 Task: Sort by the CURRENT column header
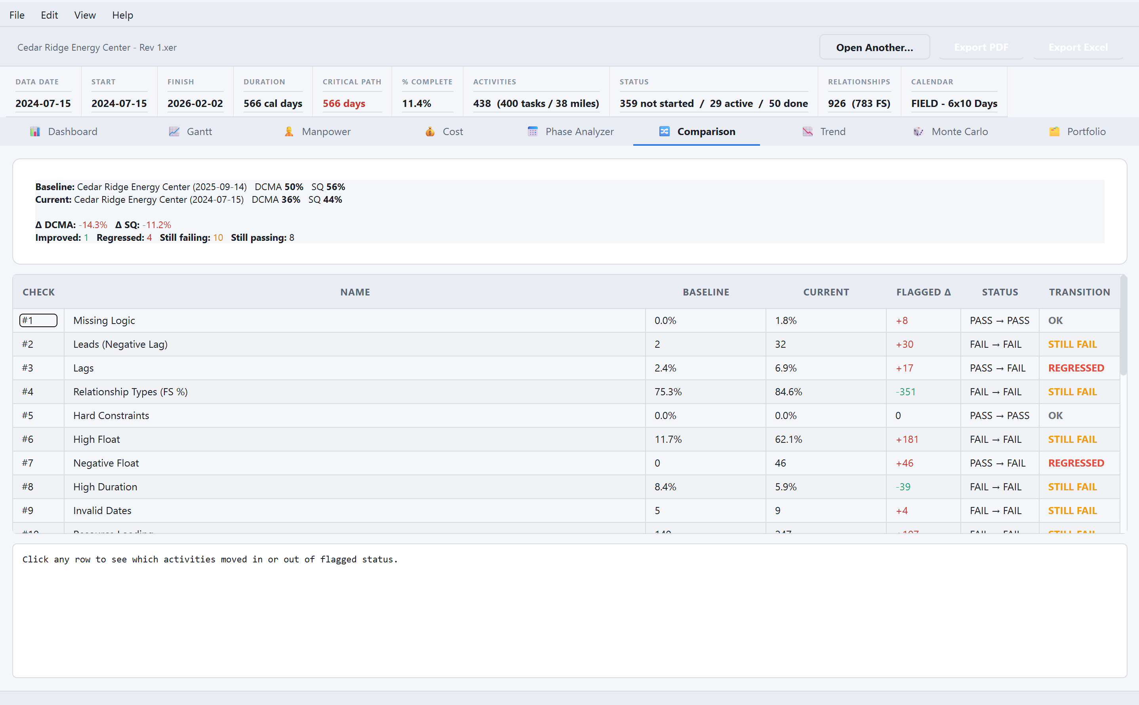[x=826, y=292]
